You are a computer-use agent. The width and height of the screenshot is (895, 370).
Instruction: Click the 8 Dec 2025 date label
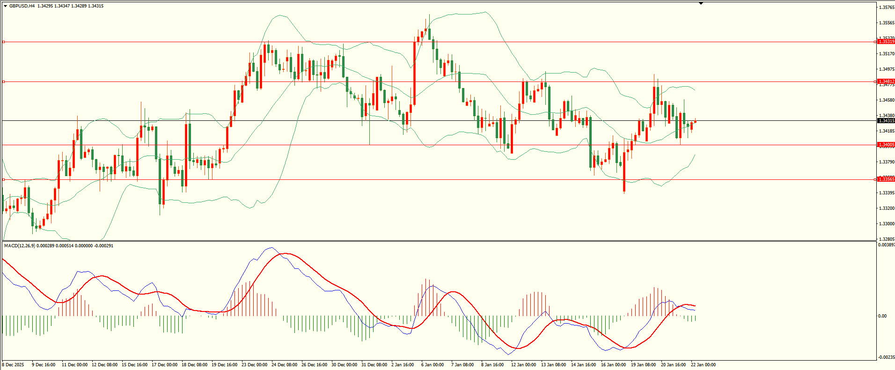(13, 365)
